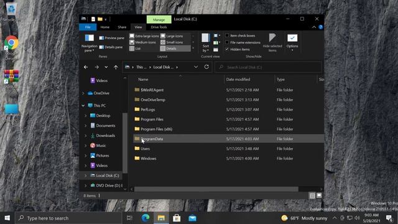Switch to details view in status bar

312,195
